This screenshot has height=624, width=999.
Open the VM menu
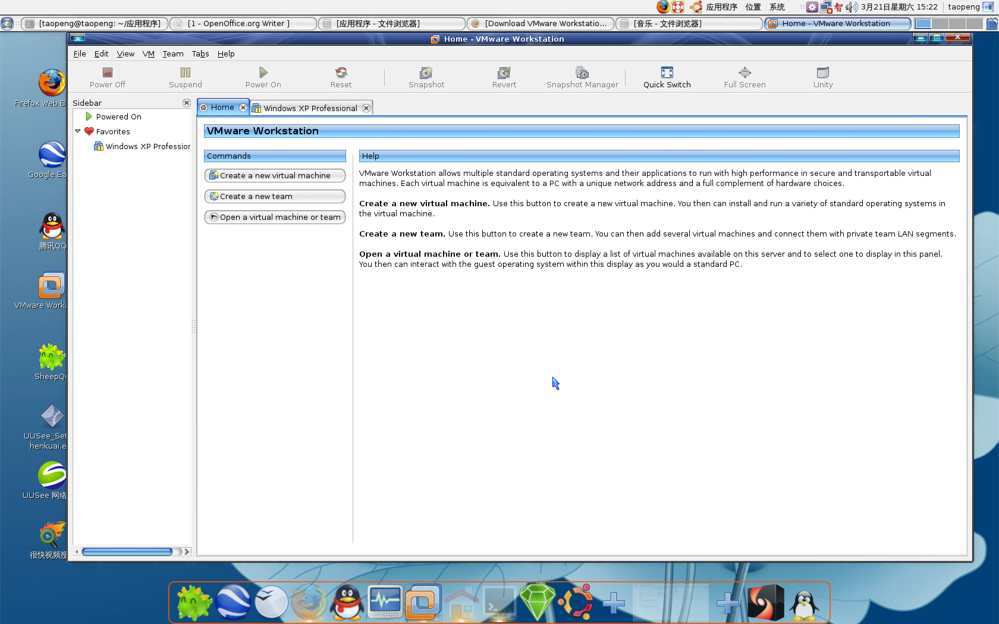149,53
